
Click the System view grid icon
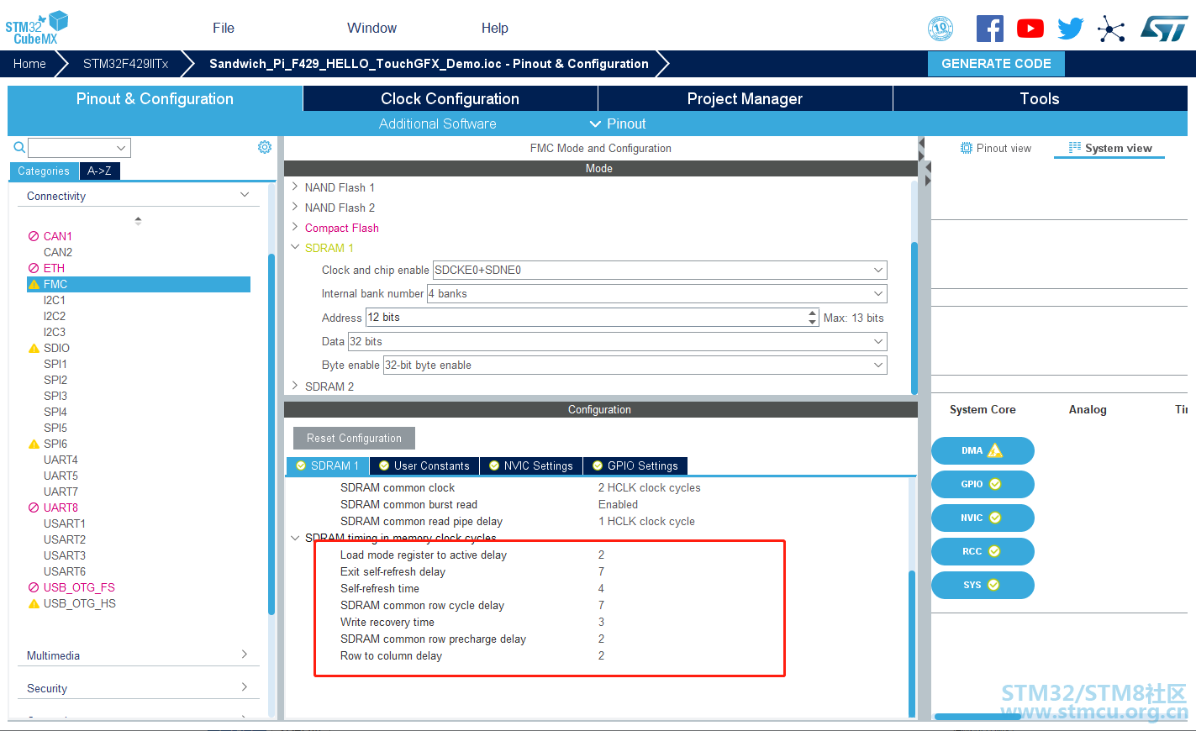coord(1075,148)
